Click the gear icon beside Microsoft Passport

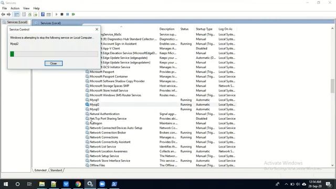87,72
